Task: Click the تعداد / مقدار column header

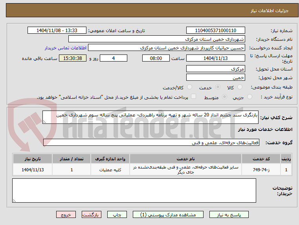Action: click(x=72, y=159)
